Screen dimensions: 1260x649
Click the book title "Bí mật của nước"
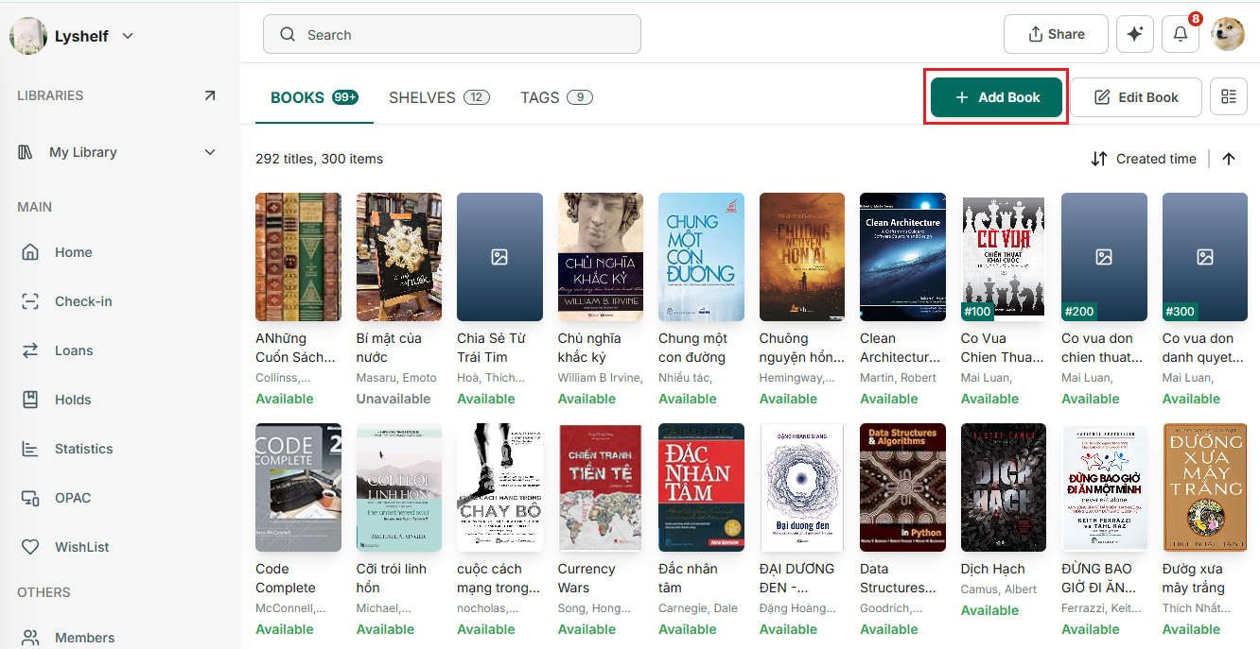(x=390, y=348)
